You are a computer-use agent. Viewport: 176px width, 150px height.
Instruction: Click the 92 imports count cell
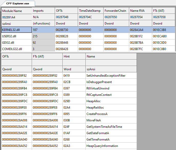pos(43,42)
